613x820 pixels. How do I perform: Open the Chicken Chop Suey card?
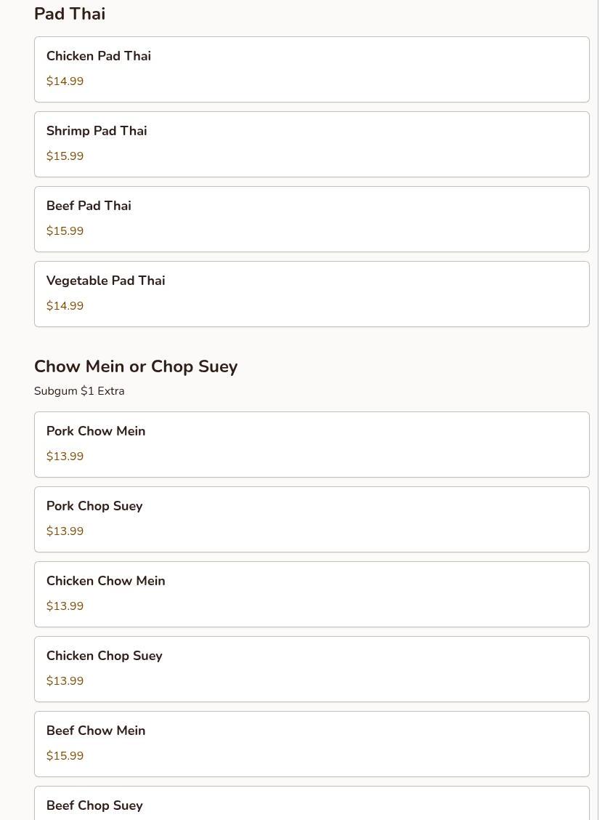click(x=312, y=669)
